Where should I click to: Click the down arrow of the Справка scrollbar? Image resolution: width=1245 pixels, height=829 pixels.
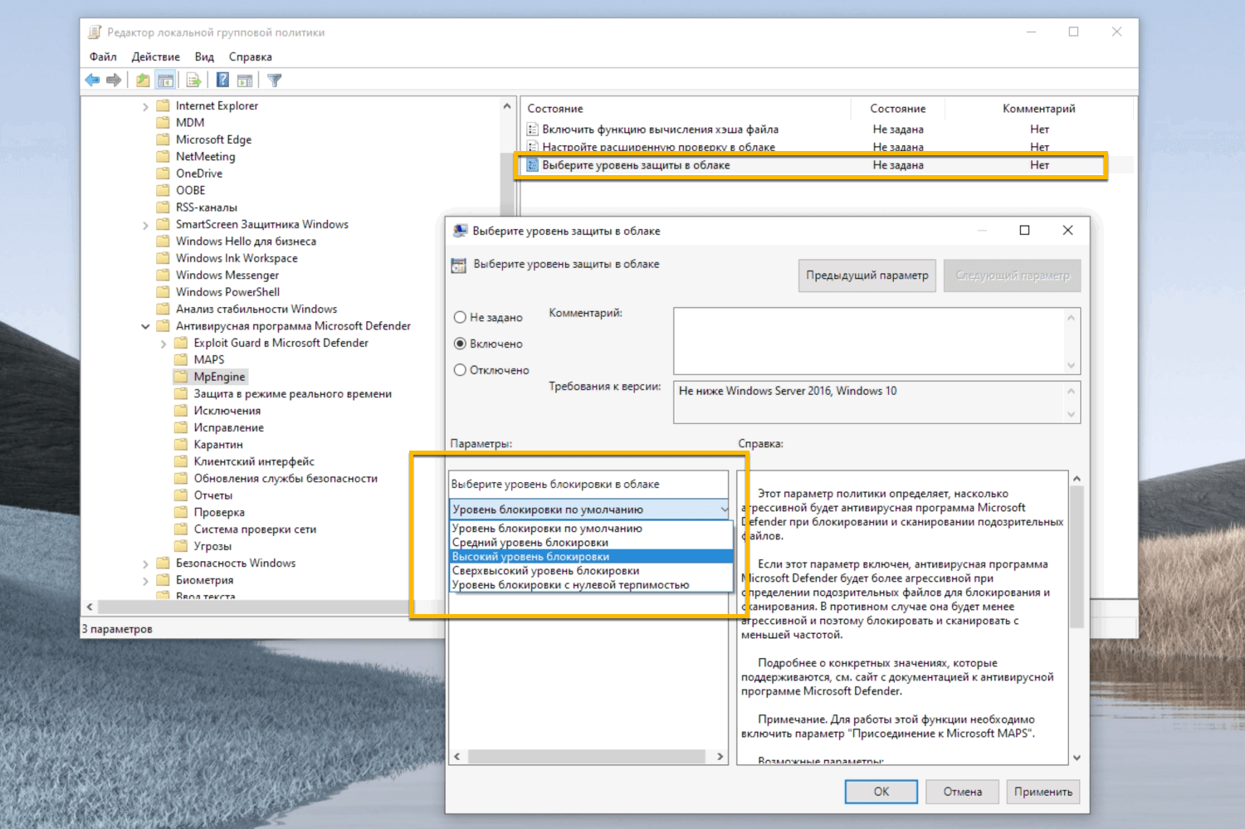(1077, 757)
